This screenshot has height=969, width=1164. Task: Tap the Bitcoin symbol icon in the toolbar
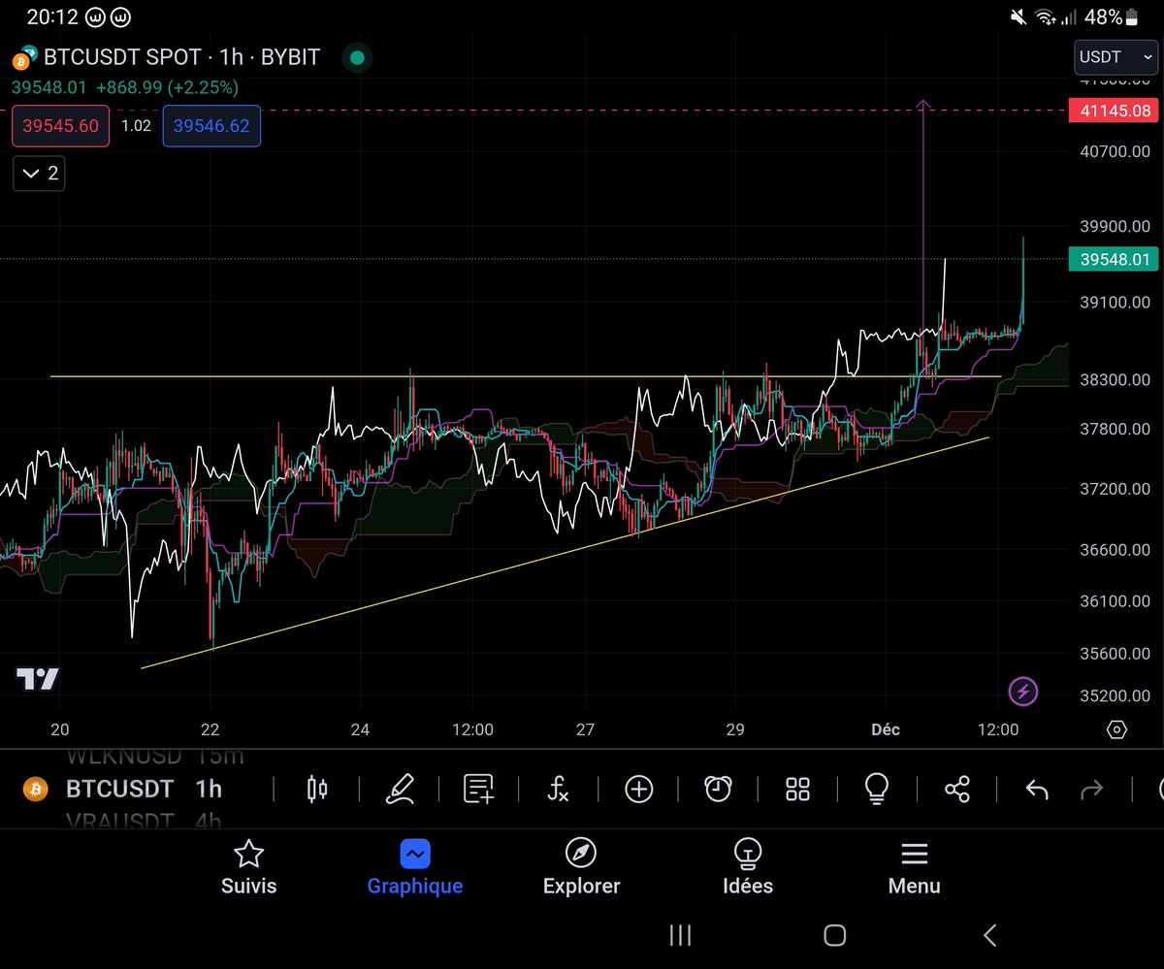pyautogui.click(x=35, y=790)
